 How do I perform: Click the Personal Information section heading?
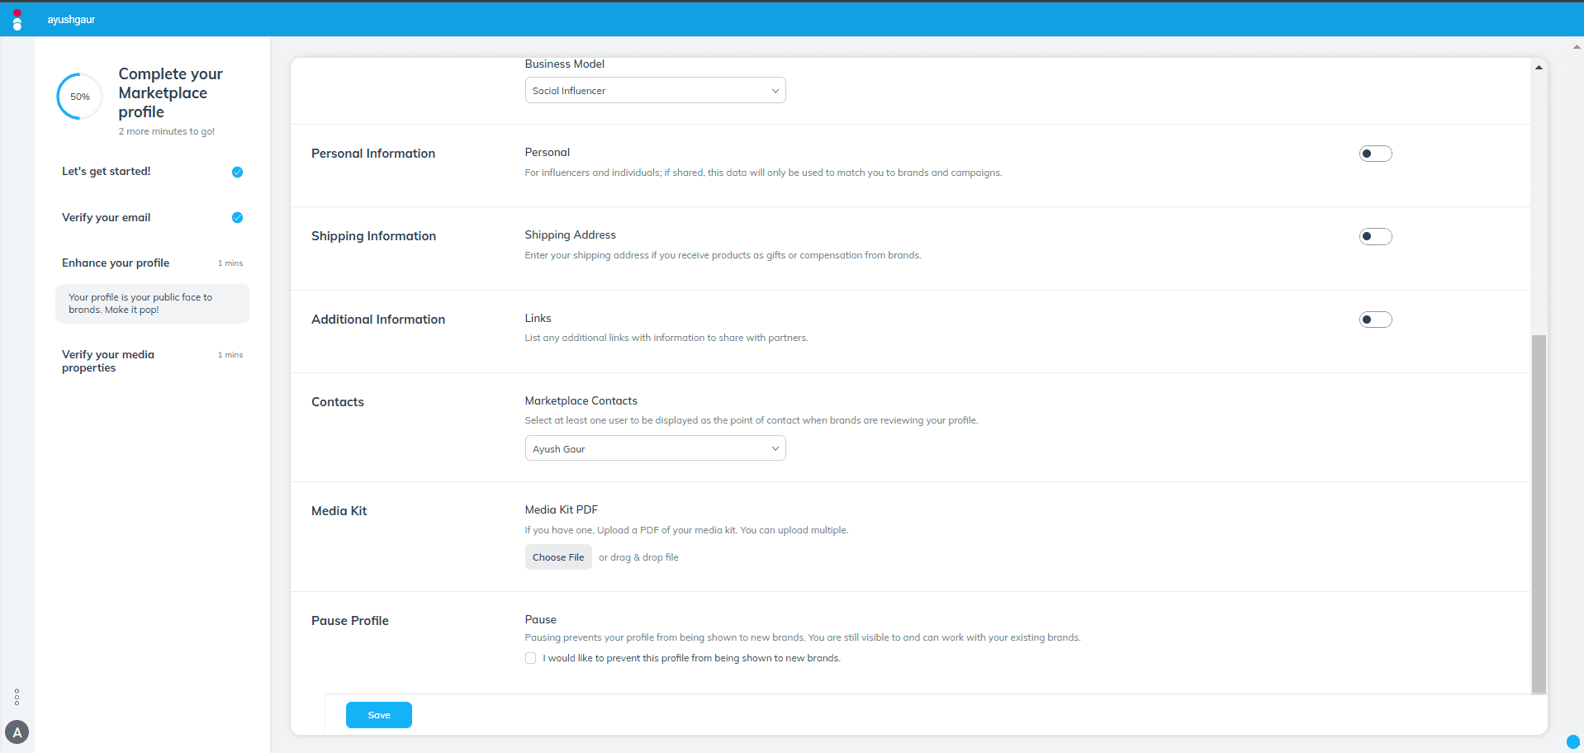coord(373,154)
